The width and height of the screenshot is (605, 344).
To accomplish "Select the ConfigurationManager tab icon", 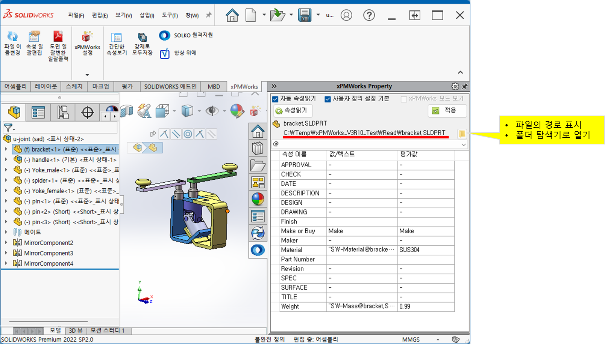I will coord(63,112).
